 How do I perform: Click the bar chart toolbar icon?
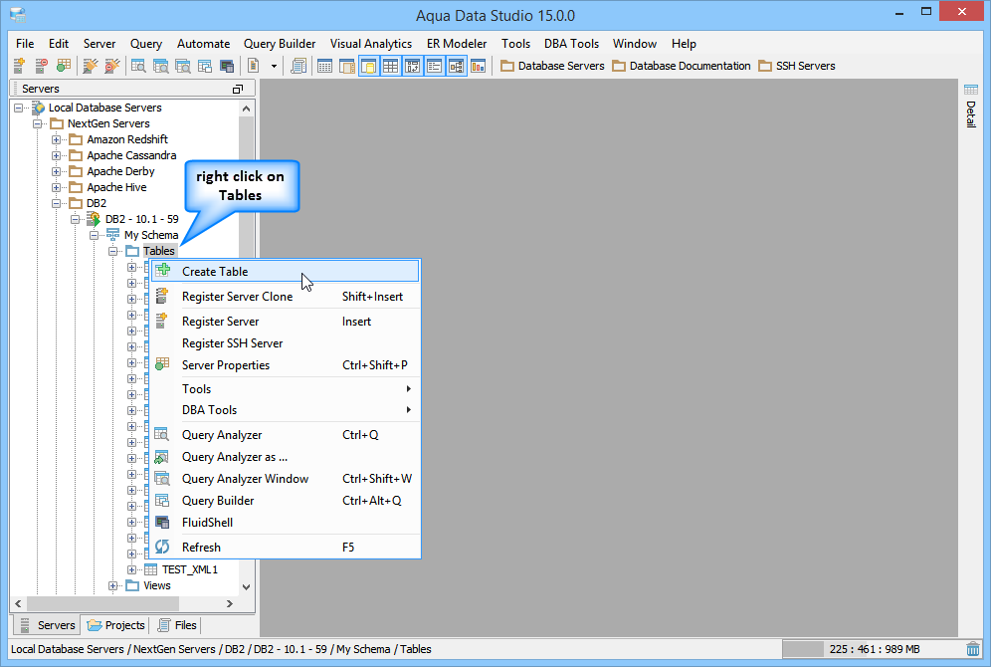click(479, 65)
